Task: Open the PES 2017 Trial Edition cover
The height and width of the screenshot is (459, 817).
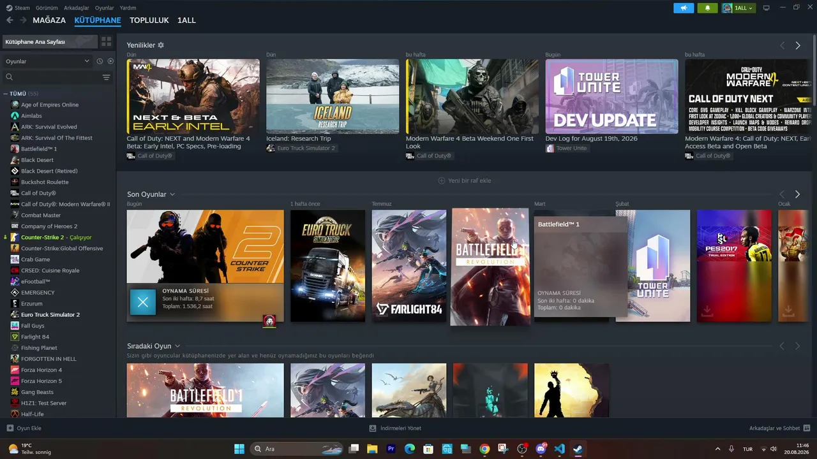Action: (x=734, y=266)
